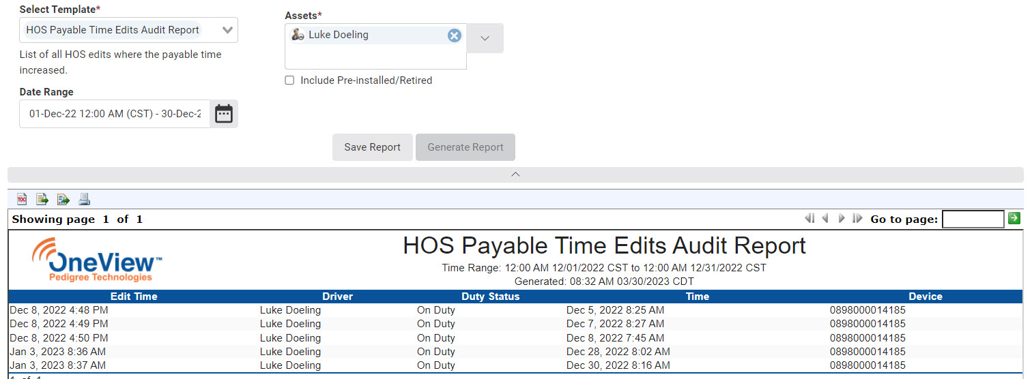Go to first page of report
This screenshot has width=1032, height=379.
[x=810, y=219]
